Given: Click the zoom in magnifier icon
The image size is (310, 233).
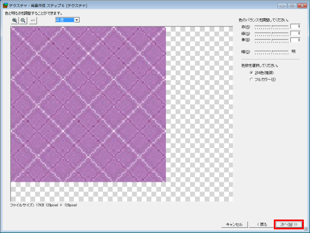Looking at the screenshot, I should coord(14,20).
